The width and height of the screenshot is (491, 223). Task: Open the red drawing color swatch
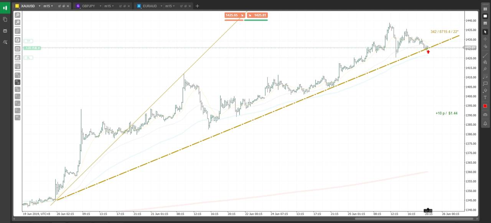tap(485, 106)
